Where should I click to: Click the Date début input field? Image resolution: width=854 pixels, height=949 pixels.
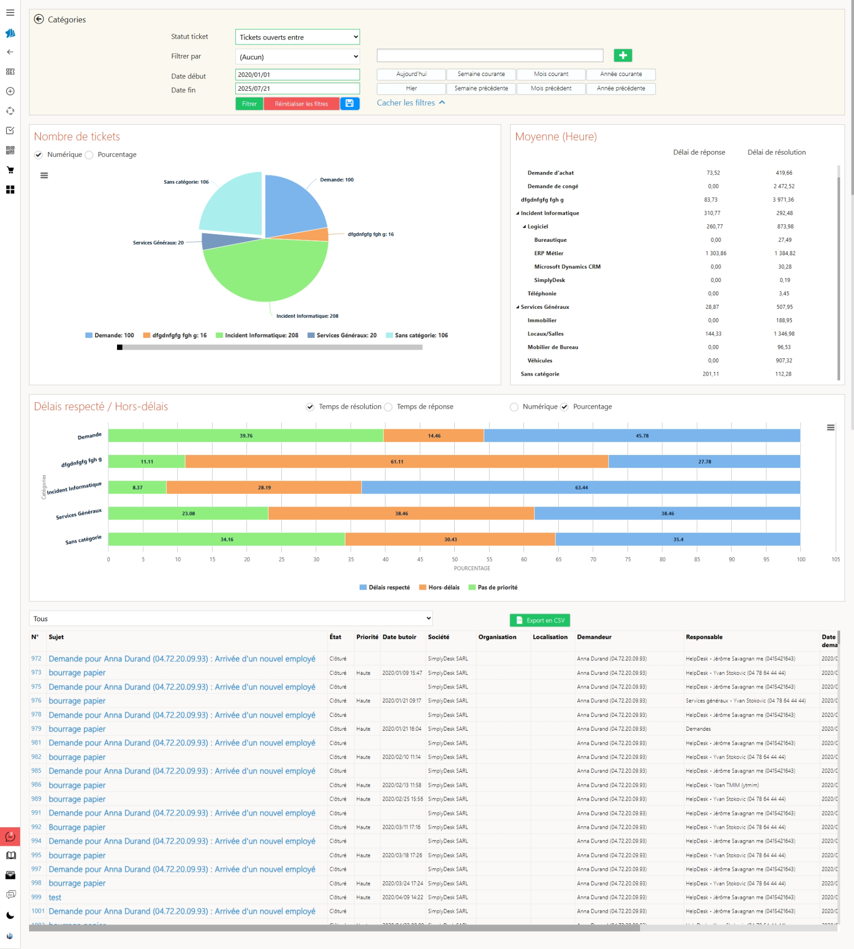tap(297, 75)
